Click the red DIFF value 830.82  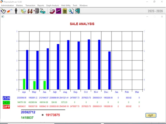pos(128,106)
